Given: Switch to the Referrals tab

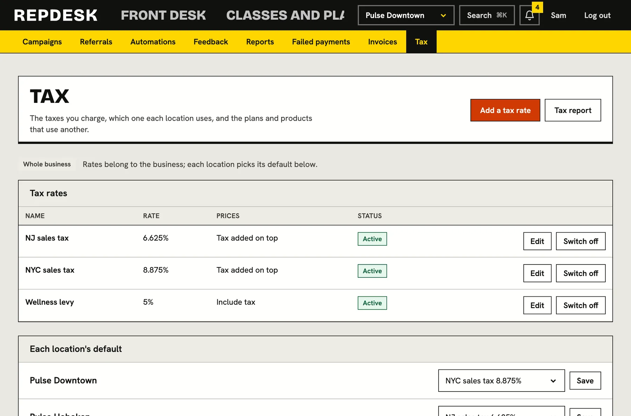Looking at the screenshot, I should tap(96, 42).
